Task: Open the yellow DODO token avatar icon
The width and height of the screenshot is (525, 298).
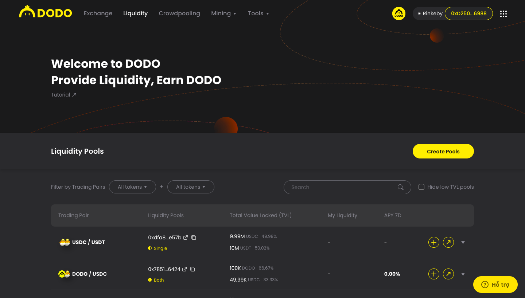Action: [x=398, y=13]
